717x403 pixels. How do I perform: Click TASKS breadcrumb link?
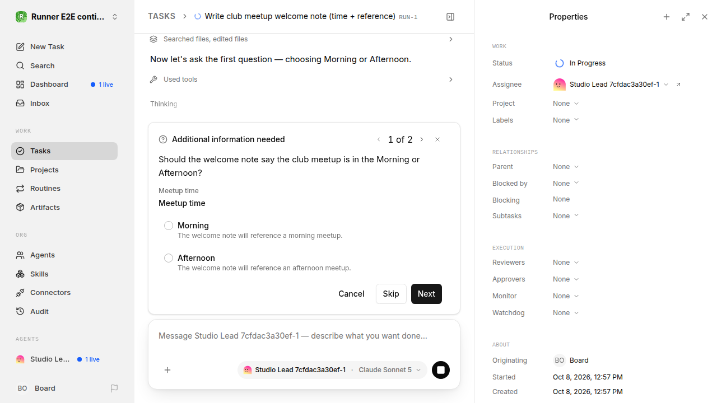pos(161,16)
